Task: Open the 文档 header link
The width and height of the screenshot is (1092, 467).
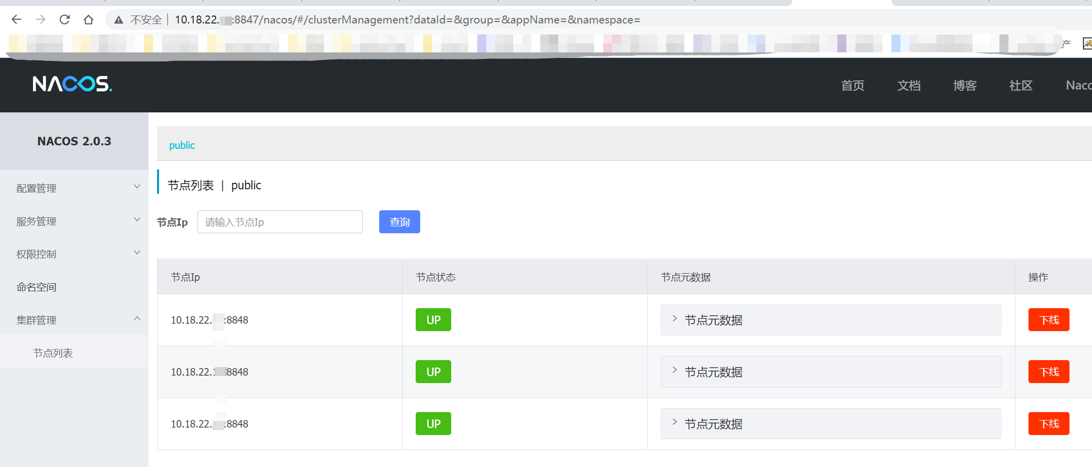Action: [909, 85]
